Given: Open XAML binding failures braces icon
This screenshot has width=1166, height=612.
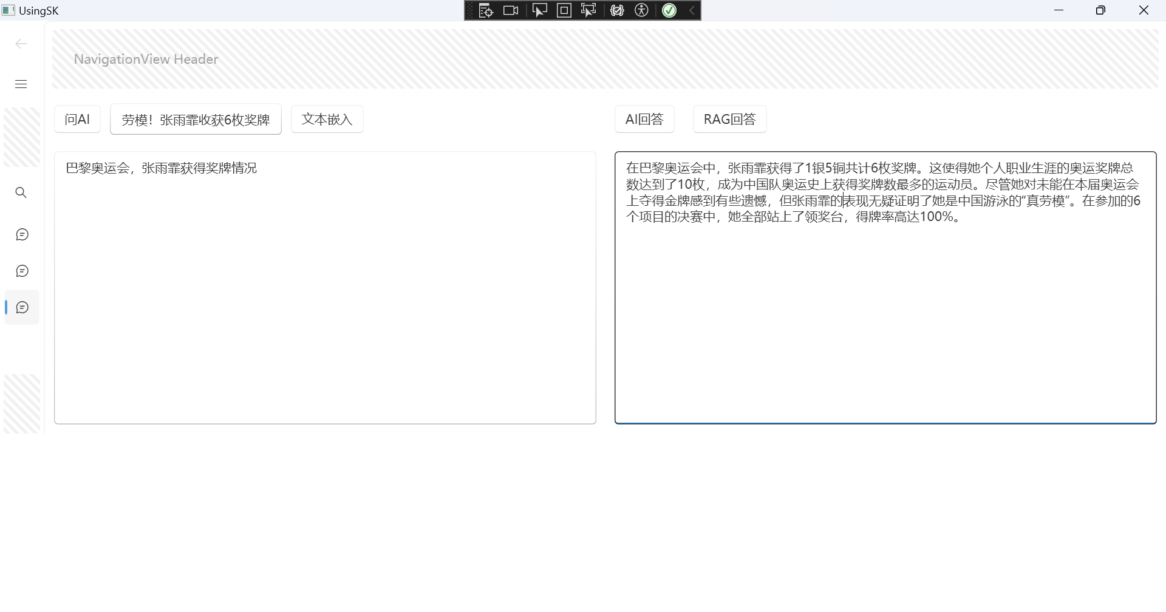Looking at the screenshot, I should click(x=617, y=10).
